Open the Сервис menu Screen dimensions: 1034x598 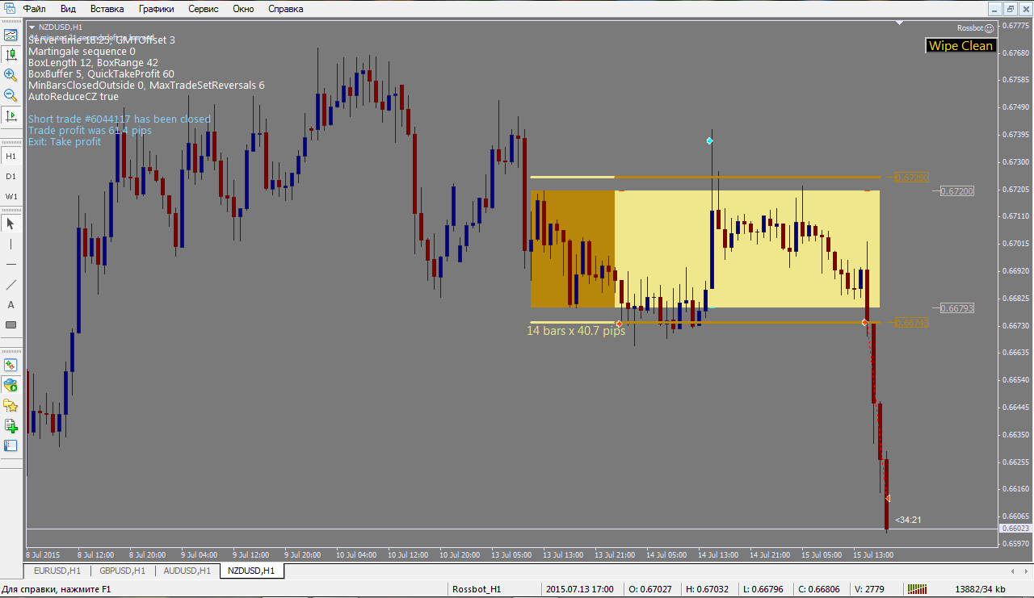[x=204, y=9]
